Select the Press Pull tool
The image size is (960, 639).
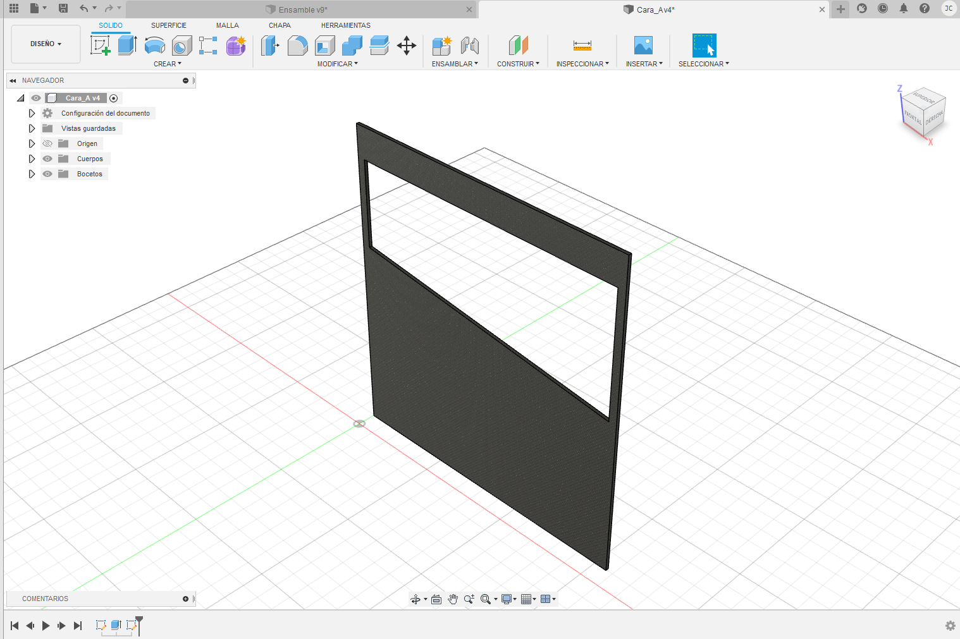pos(270,46)
